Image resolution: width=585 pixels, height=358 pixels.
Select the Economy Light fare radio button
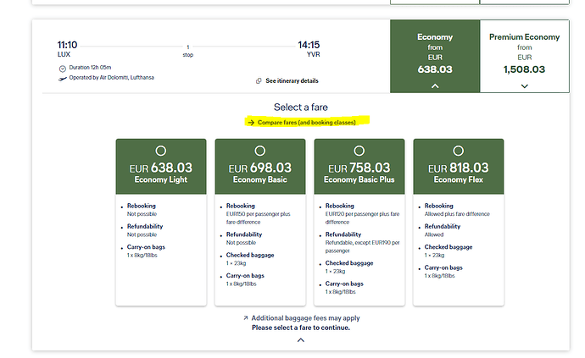point(161,151)
